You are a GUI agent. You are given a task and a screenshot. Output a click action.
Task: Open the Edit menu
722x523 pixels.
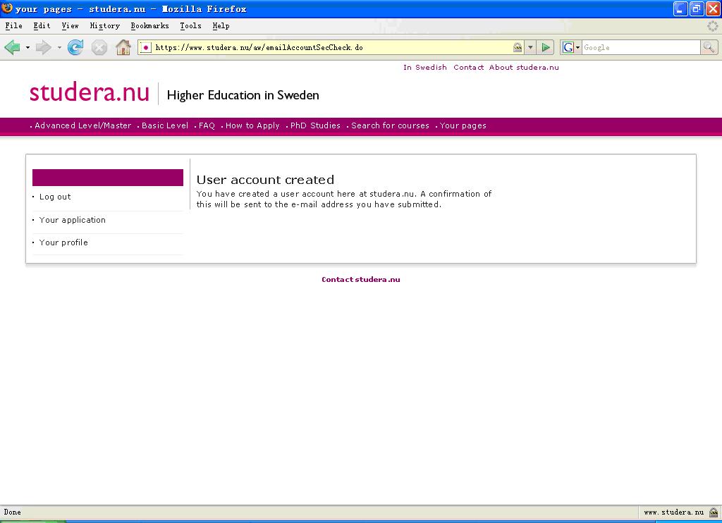pos(42,26)
